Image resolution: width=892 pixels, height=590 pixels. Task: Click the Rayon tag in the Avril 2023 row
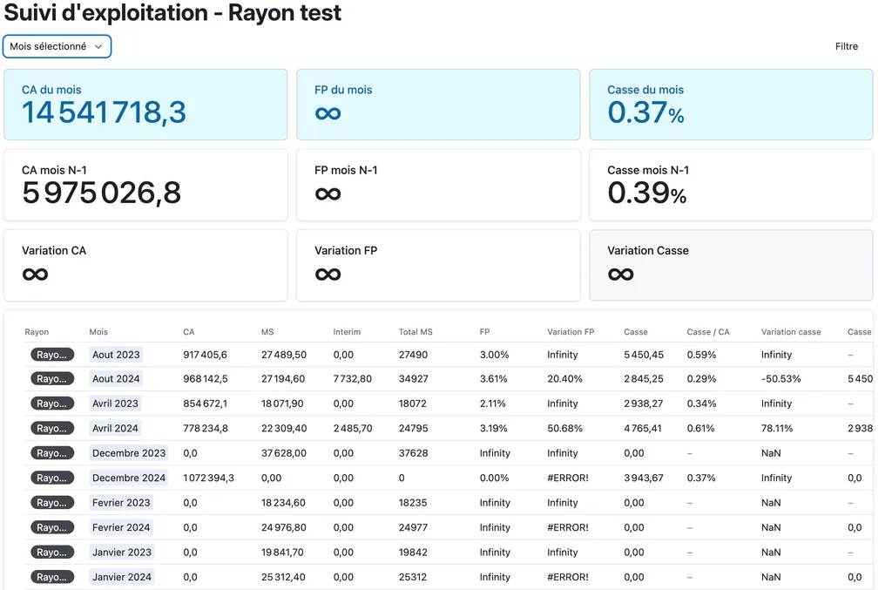51,404
